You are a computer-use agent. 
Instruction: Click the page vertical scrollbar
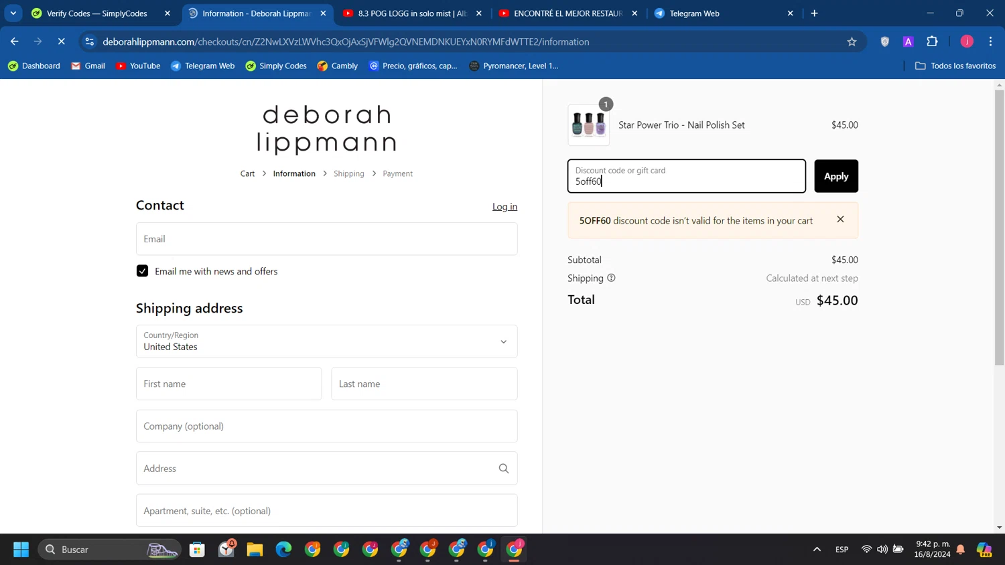click(1000, 228)
